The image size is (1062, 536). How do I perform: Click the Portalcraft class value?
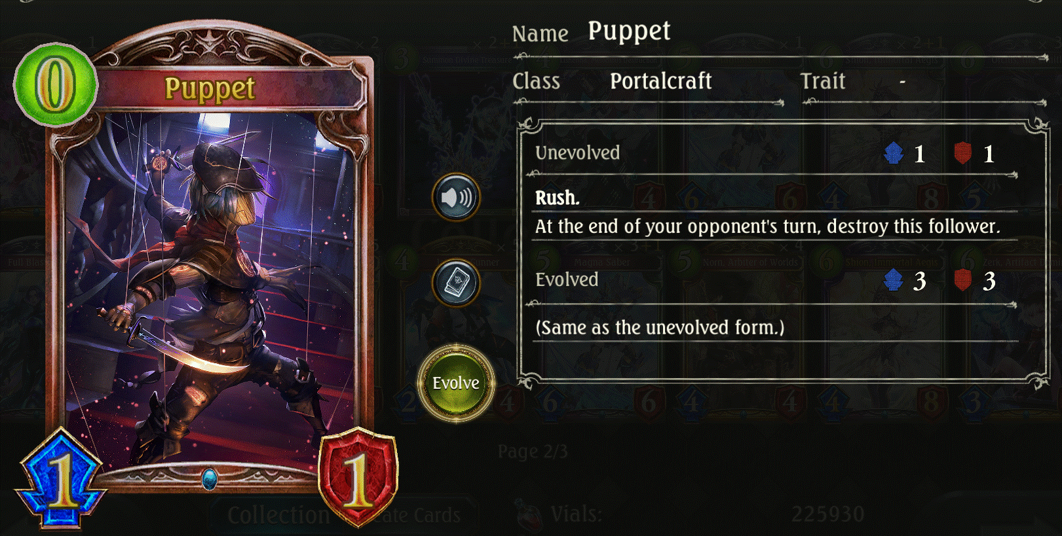tap(660, 81)
